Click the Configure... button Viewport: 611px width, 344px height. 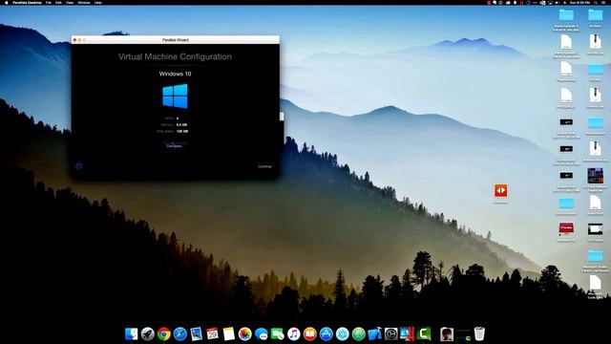pos(174,146)
